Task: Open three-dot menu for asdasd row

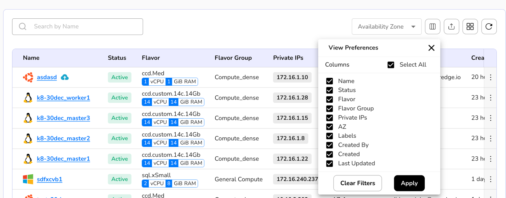Action: point(490,77)
